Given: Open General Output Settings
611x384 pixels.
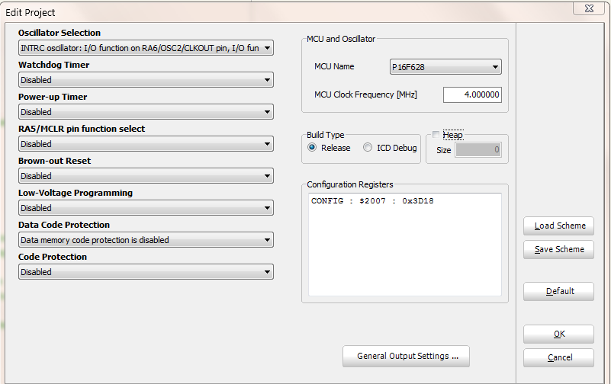Looking at the screenshot, I should pyautogui.click(x=406, y=357).
